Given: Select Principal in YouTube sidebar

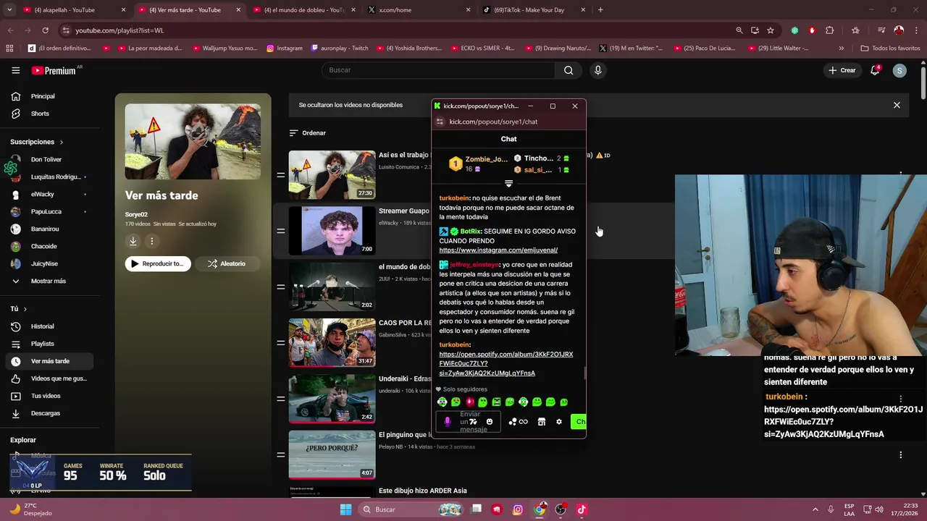Looking at the screenshot, I should (x=43, y=96).
